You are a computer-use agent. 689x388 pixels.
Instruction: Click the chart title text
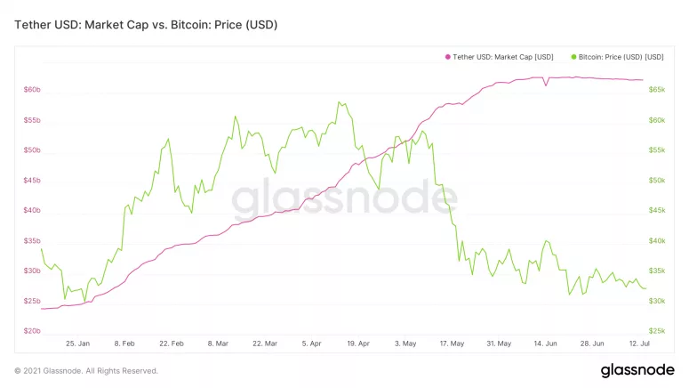pos(146,25)
